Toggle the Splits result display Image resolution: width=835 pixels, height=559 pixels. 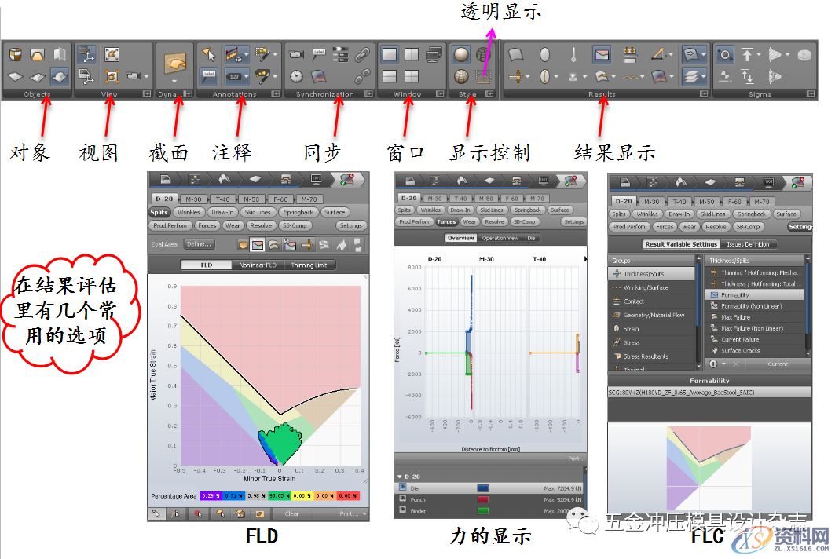(159, 212)
